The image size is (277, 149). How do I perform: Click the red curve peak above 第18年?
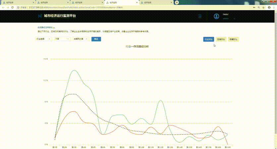pyautogui.click(x=218, y=127)
